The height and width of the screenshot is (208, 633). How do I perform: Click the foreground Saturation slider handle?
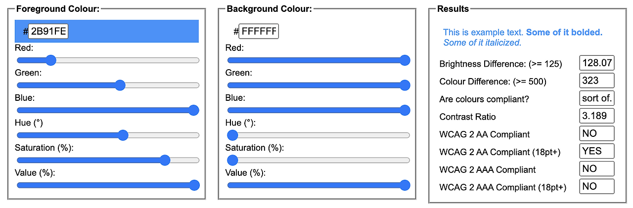tap(165, 160)
